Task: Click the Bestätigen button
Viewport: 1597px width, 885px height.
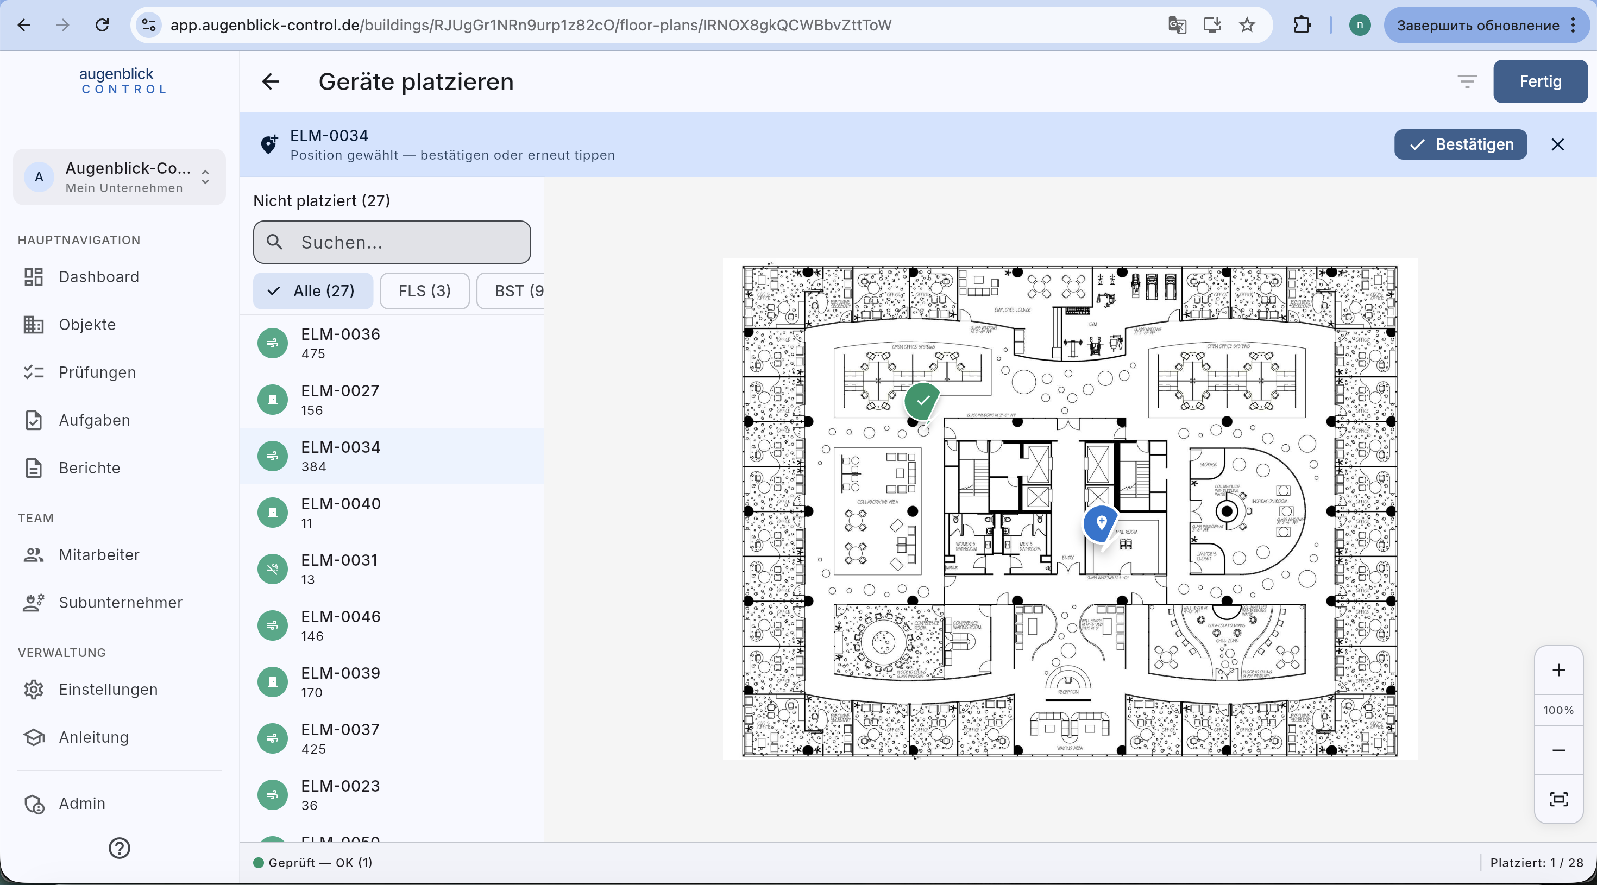Action: (x=1461, y=144)
